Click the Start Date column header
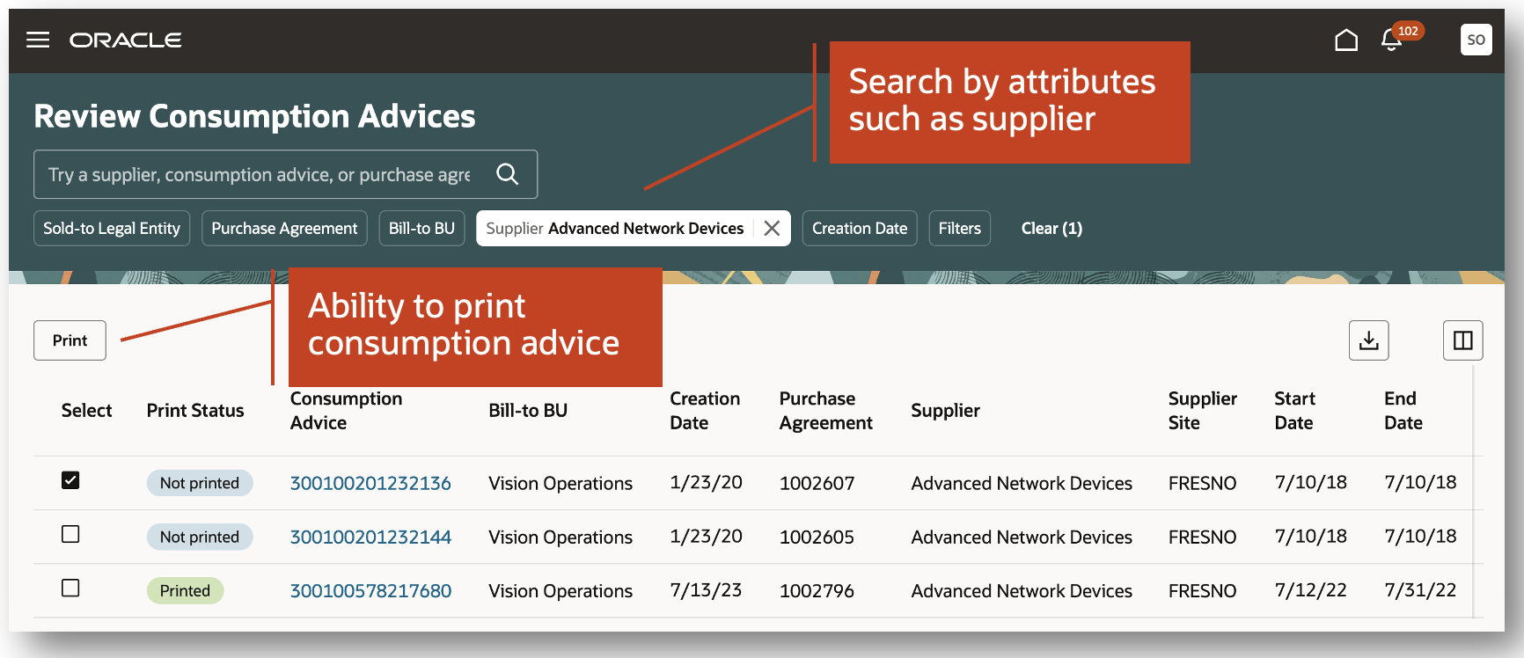This screenshot has width=1524, height=658. pos(1294,410)
